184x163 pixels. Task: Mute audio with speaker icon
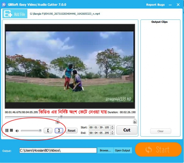click(x=17, y=131)
